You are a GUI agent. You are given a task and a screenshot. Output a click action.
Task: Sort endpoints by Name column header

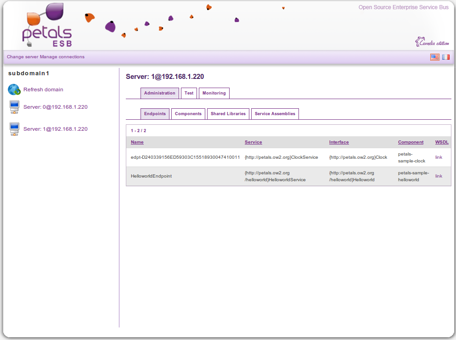(x=137, y=142)
